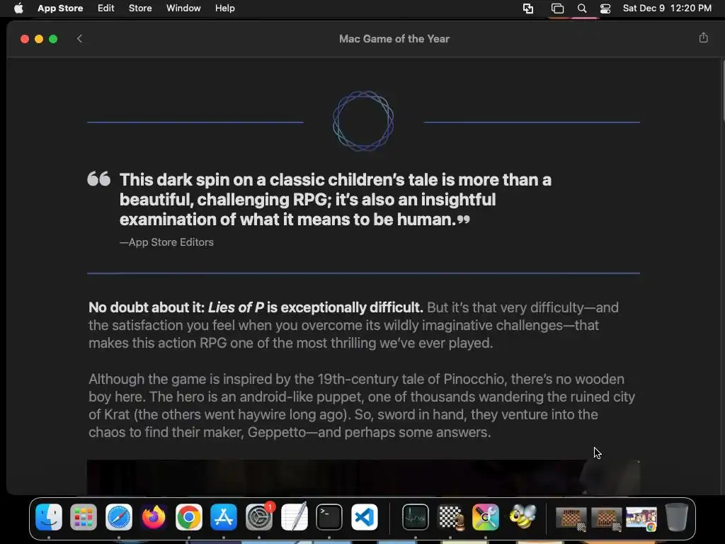This screenshot has width=725, height=544.
Task: Click the App Store Editors attribution
Action: (x=166, y=242)
